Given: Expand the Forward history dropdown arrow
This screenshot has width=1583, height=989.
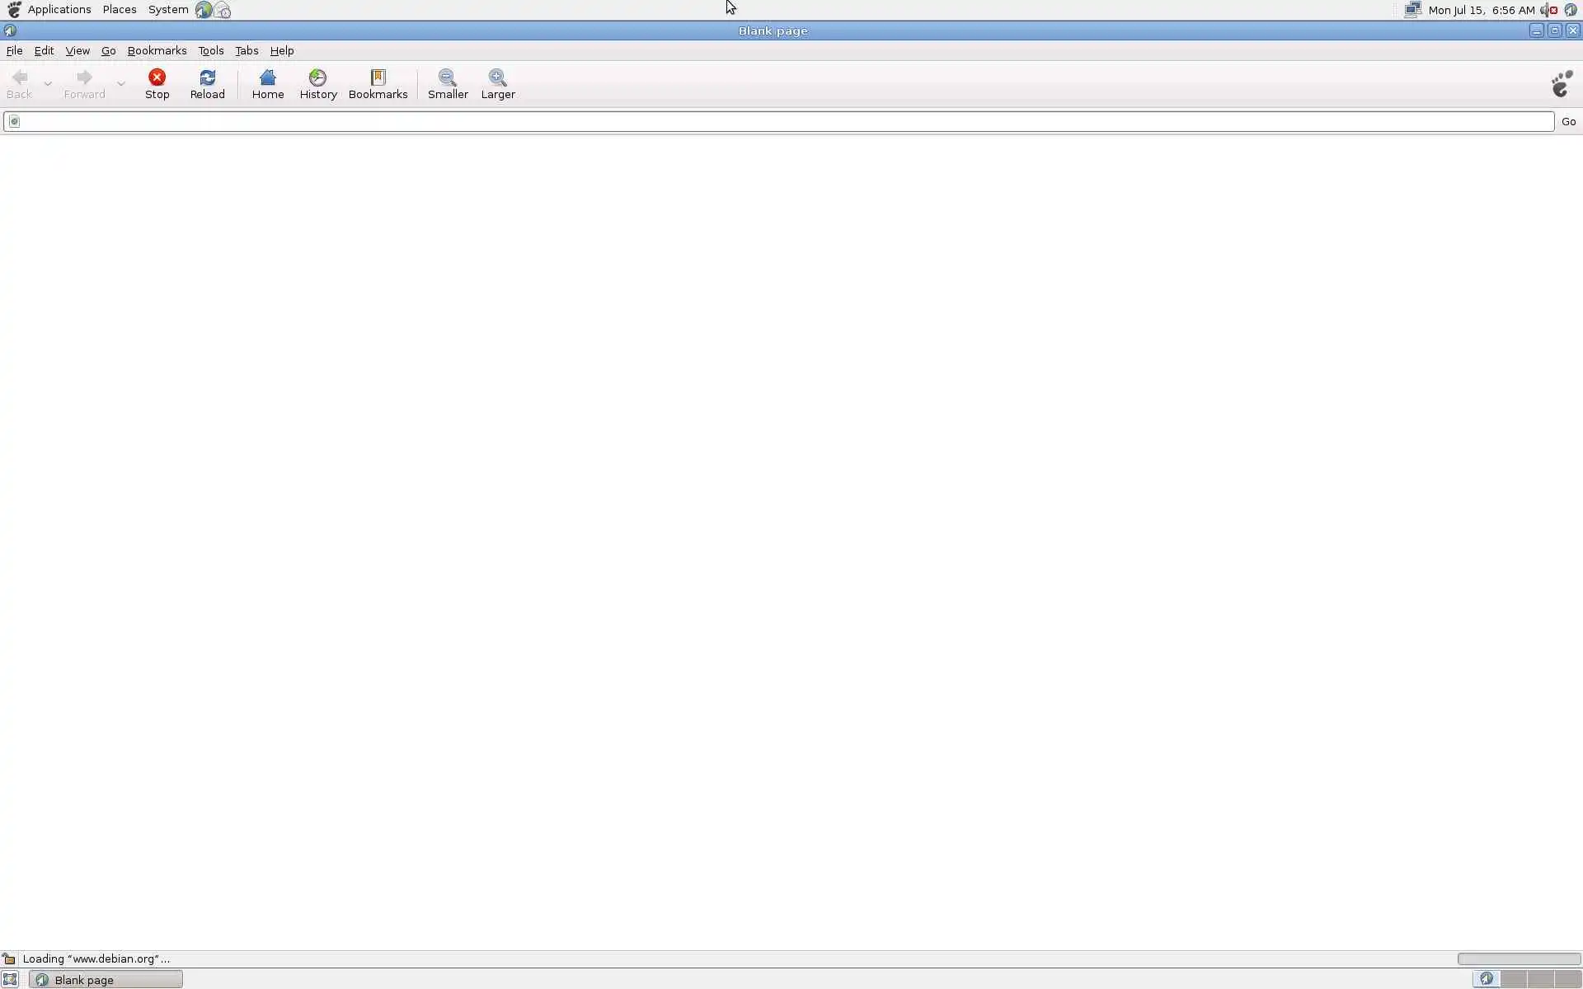Looking at the screenshot, I should [x=121, y=84].
